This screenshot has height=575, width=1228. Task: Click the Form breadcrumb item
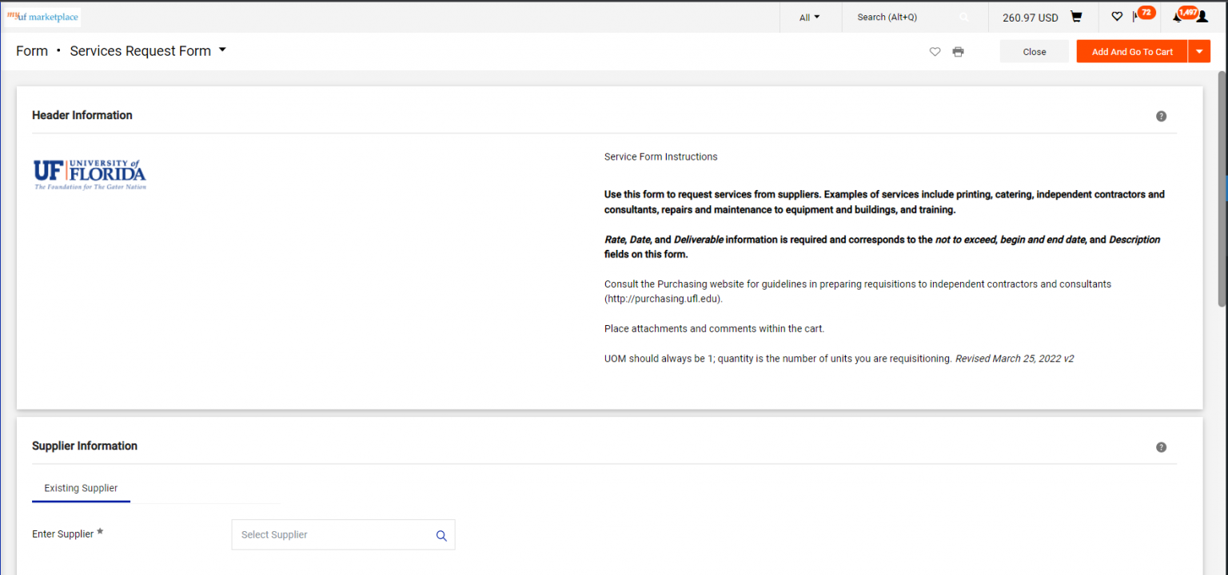[x=32, y=50]
